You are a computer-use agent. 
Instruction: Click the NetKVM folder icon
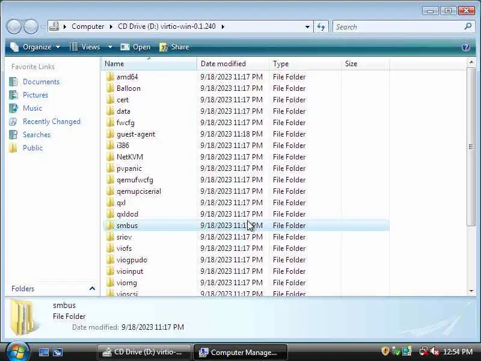click(x=110, y=156)
